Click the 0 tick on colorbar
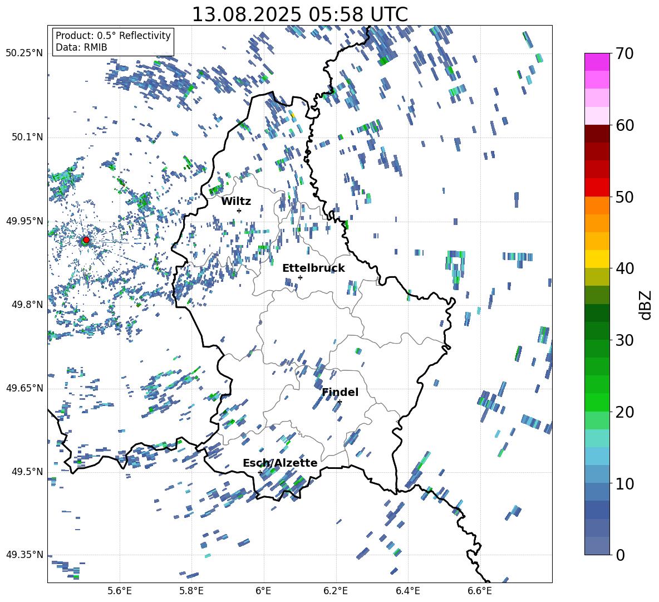This screenshot has width=659, height=602. (620, 555)
